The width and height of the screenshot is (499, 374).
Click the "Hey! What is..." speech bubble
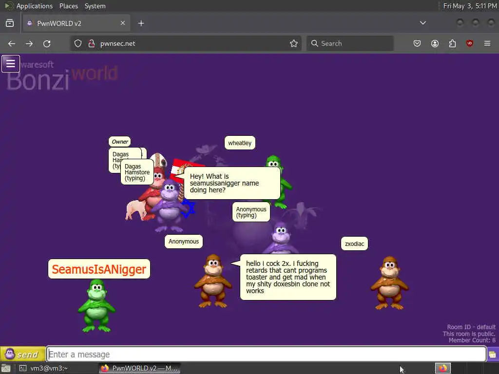click(x=232, y=183)
